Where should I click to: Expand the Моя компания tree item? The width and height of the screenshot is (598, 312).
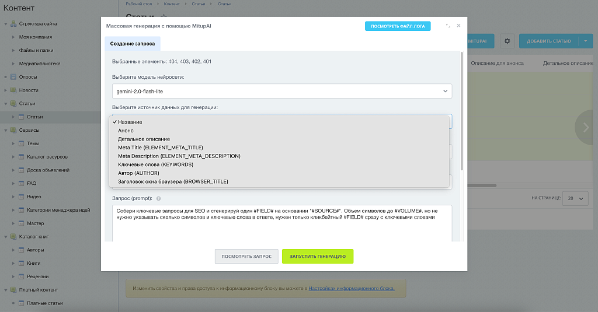13,37
